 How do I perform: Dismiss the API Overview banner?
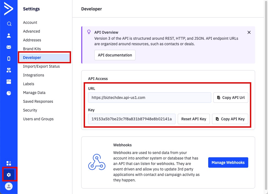click(249, 32)
